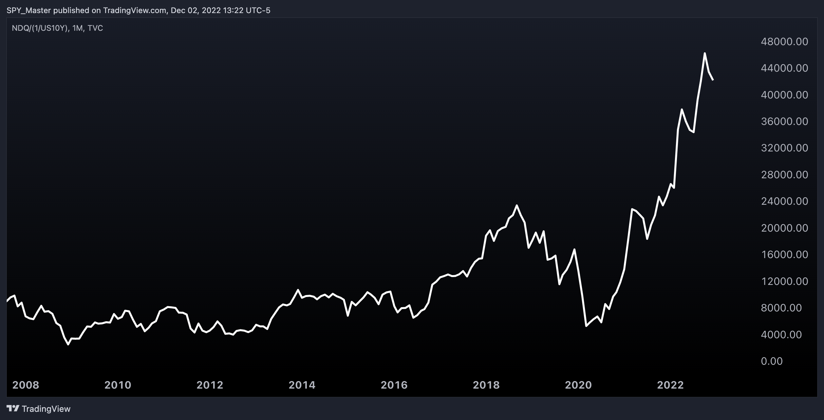The width and height of the screenshot is (824, 420).
Task: Click the SPY_Master published header text
Action: tap(139, 10)
